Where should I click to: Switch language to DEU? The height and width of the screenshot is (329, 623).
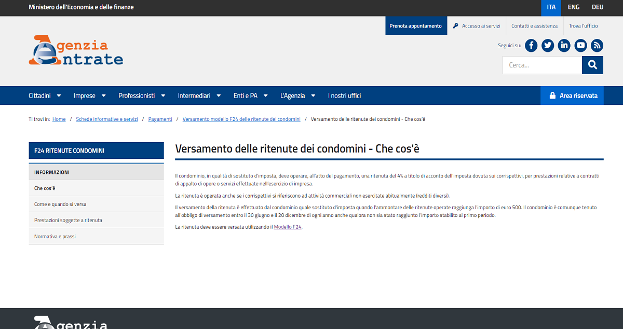pos(598,7)
